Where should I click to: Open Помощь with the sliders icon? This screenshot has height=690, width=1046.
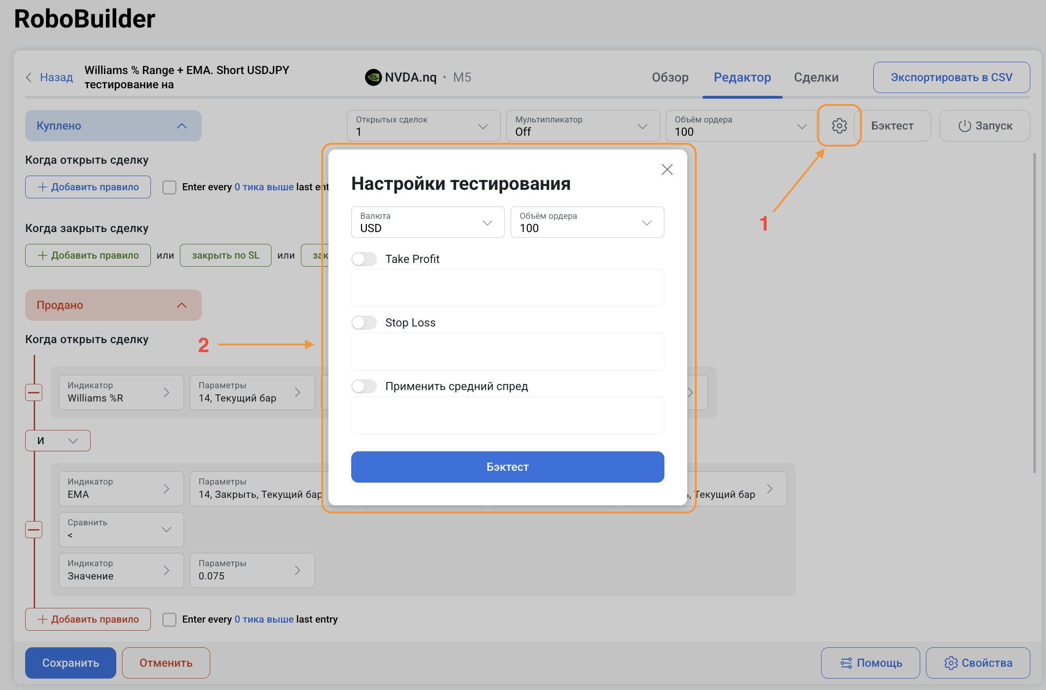click(x=870, y=663)
